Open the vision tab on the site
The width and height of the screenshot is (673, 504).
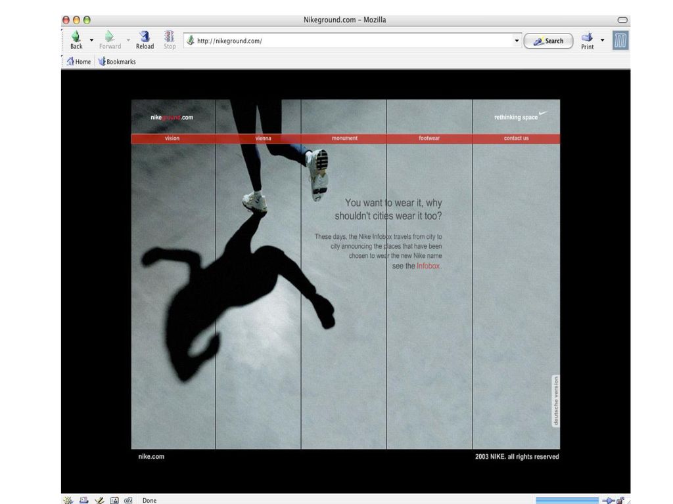point(172,138)
